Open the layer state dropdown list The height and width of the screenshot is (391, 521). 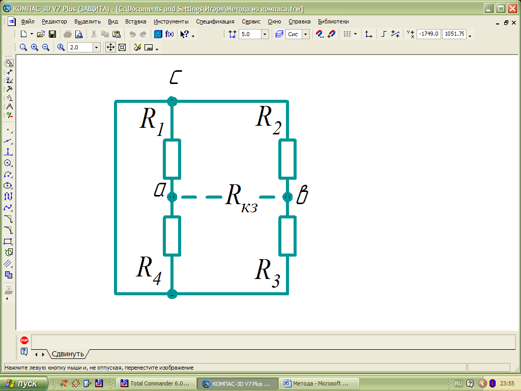pos(305,34)
